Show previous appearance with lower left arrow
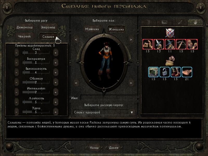 [76, 83]
